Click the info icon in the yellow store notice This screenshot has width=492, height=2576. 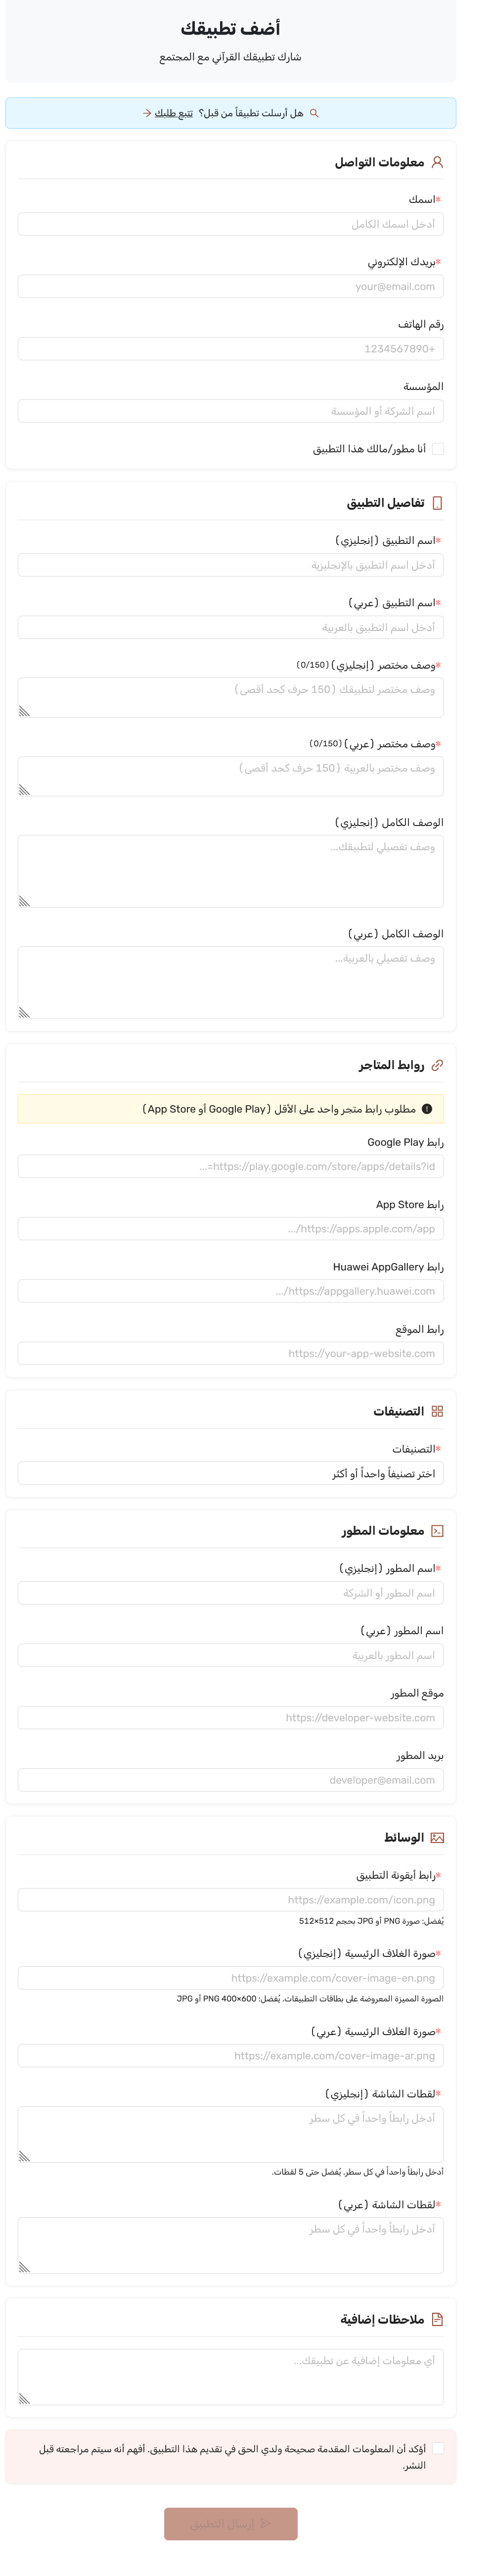pyautogui.click(x=427, y=1108)
